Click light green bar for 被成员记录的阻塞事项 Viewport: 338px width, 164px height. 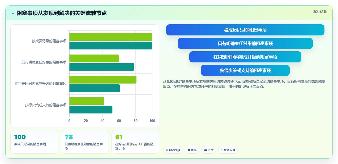[x=111, y=37]
